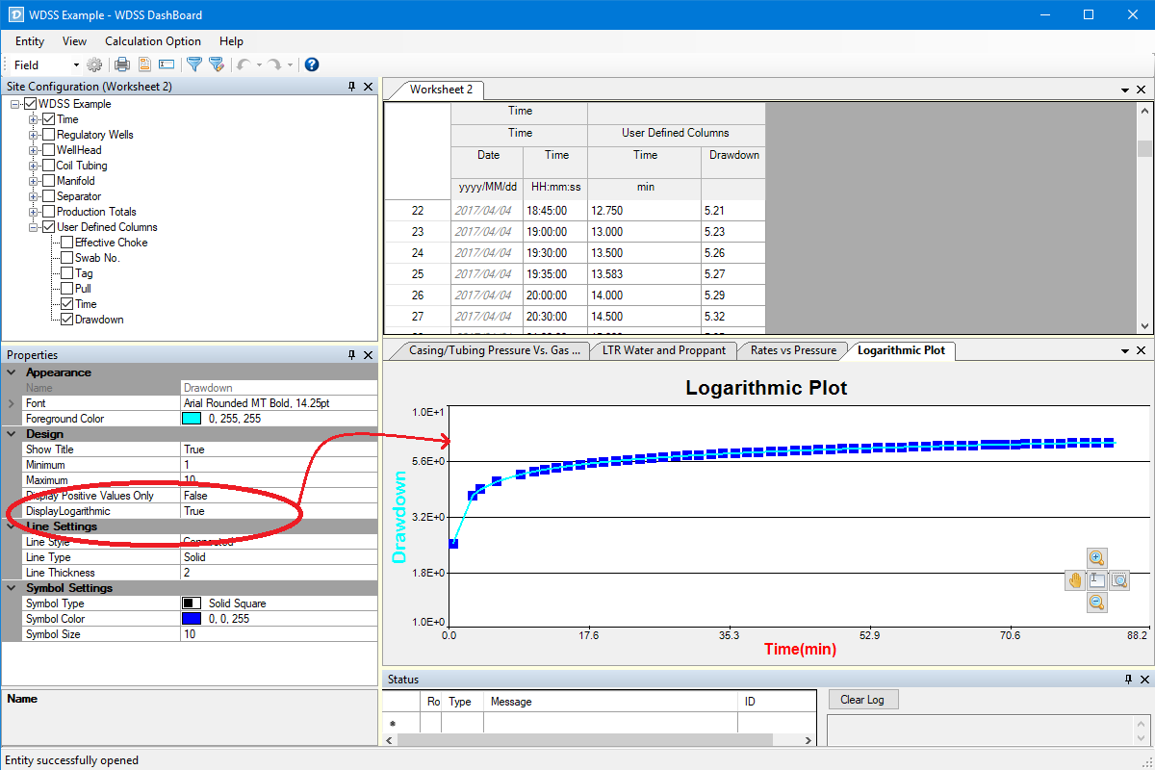Image resolution: width=1155 pixels, height=770 pixels.
Task: Check the Coil Tubing checkbox
Action: 49,166
